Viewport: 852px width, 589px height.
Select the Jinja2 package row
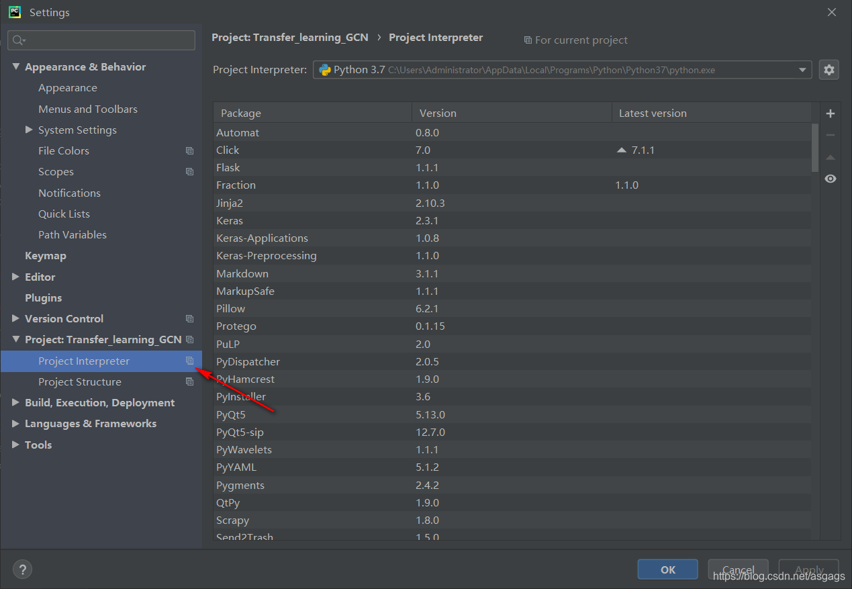[512, 203]
